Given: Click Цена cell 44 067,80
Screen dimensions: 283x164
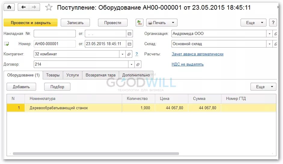Looking at the screenshot, I should 171,108.
